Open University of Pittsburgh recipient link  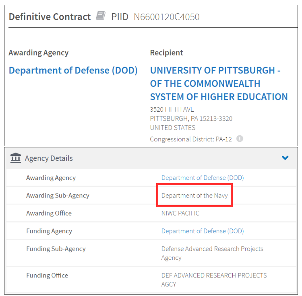coord(219,84)
